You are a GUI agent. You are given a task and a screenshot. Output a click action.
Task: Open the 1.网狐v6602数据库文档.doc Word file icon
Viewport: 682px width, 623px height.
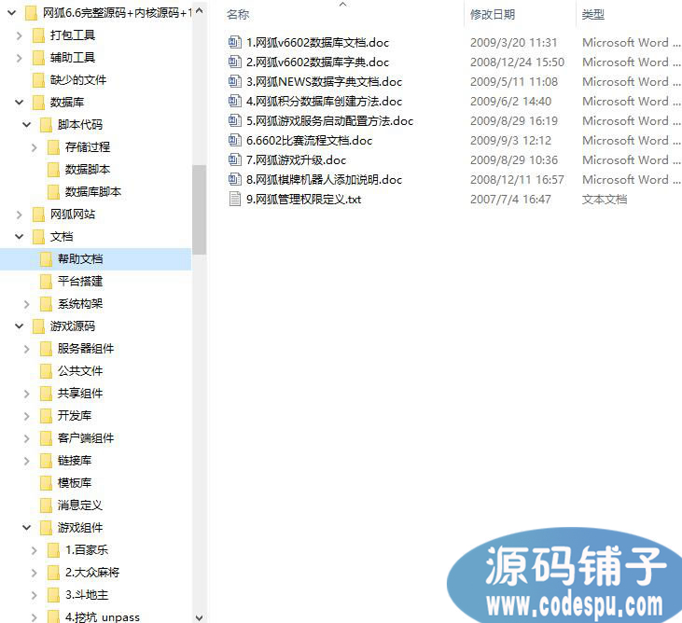point(235,42)
